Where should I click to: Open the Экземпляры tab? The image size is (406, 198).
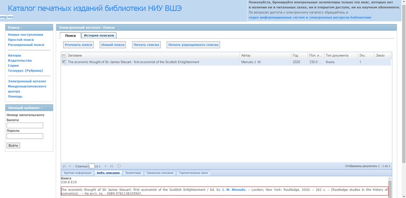pyautogui.click(x=133, y=173)
